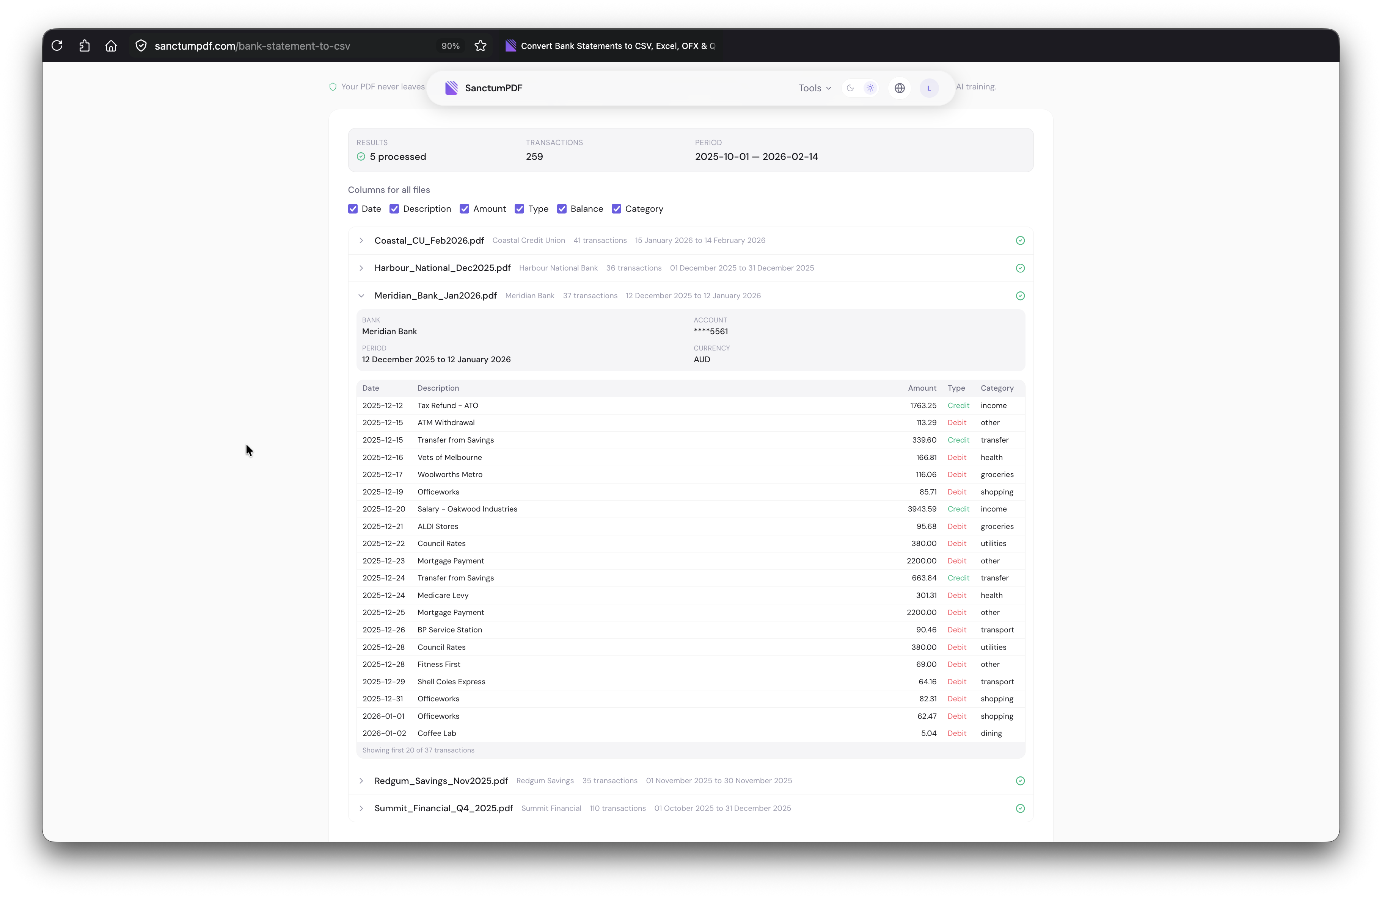This screenshot has width=1382, height=898.
Task: Open language selector globe icon
Action: point(900,88)
